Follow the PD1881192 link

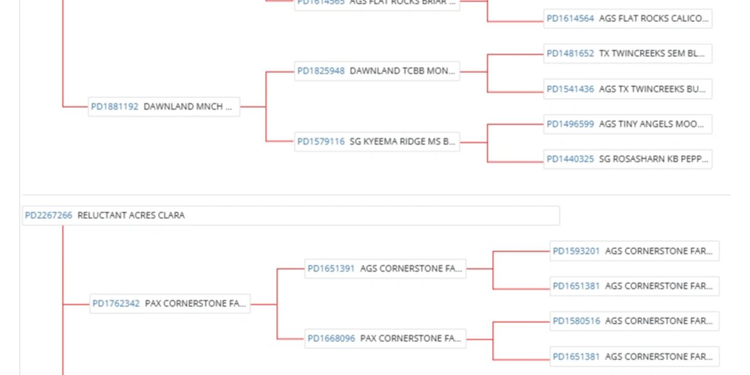(114, 106)
